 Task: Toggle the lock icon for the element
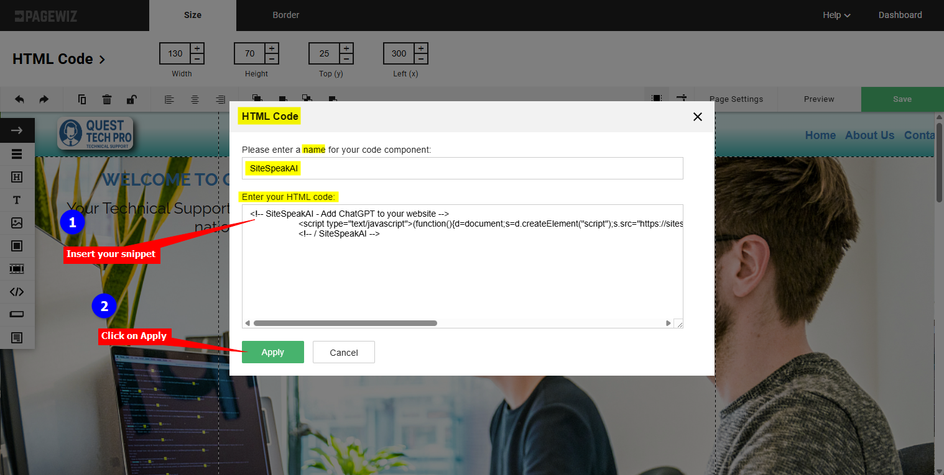point(132,99)
